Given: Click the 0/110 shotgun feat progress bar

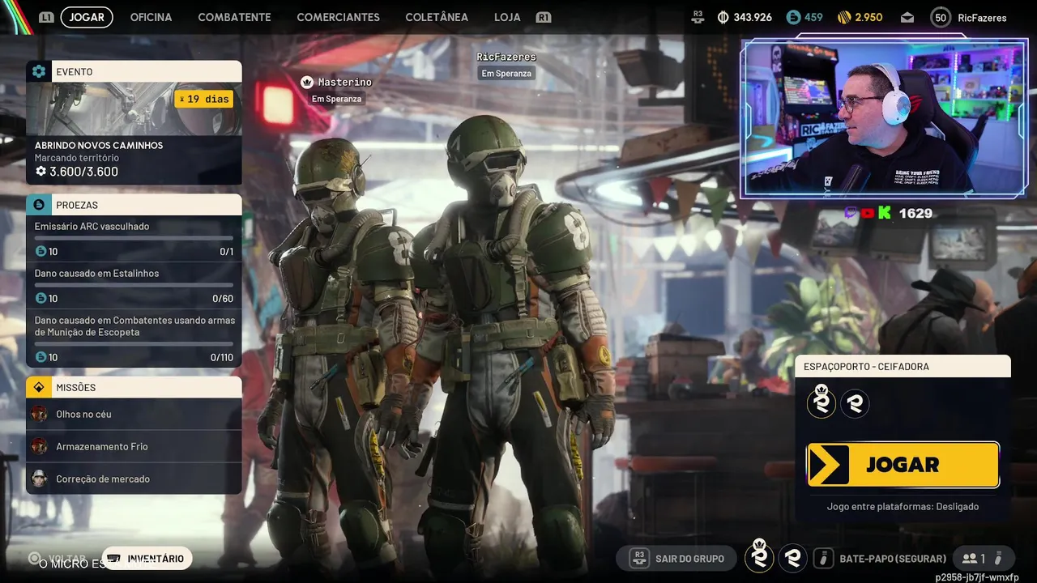Looking at the screenshot, I should [134, 343].
